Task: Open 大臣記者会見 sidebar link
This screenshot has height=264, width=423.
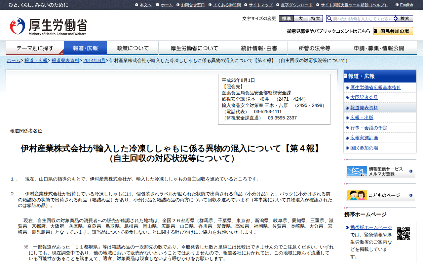Action: [x=364, y=98]
